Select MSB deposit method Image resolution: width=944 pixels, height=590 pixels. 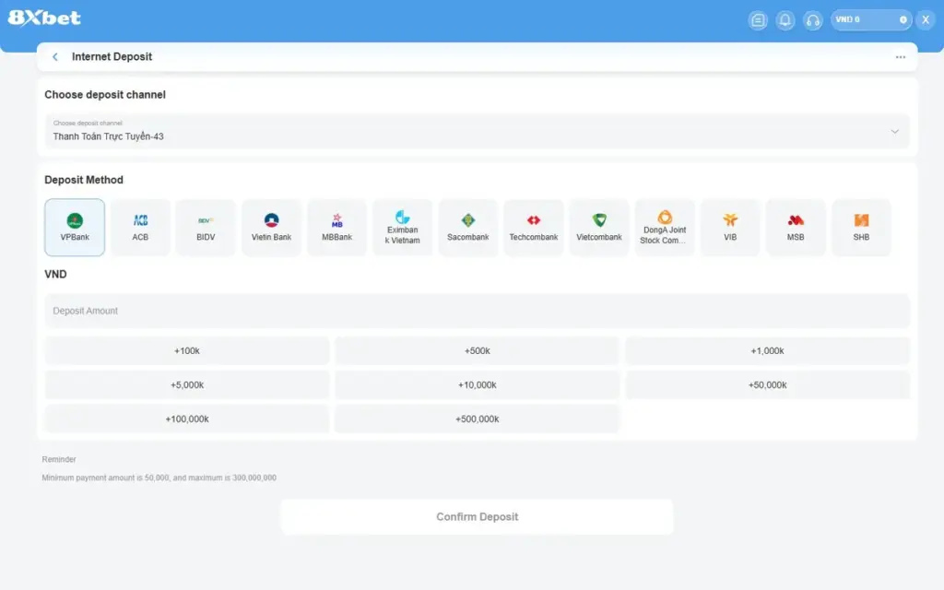pyautogui.click(x=796, y=228)
